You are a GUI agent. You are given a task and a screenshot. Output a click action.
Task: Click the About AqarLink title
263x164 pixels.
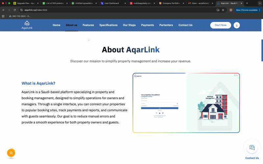(131, 50)
